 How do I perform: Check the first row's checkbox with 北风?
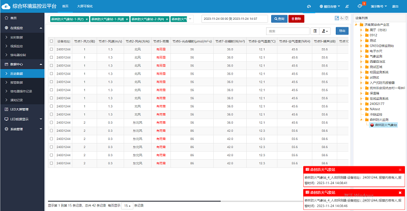pos(51,49)
